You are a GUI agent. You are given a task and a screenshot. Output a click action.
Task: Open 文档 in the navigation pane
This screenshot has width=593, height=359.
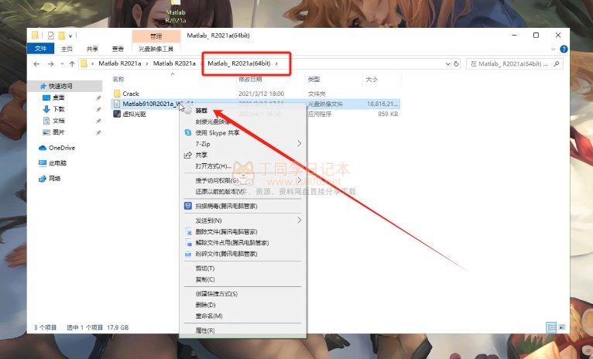58,121
